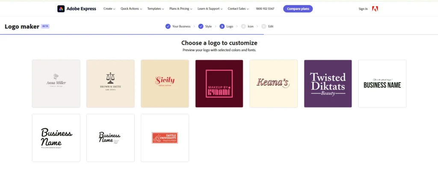
Task: Click the red Adobe logo icon
Action: 375,9
